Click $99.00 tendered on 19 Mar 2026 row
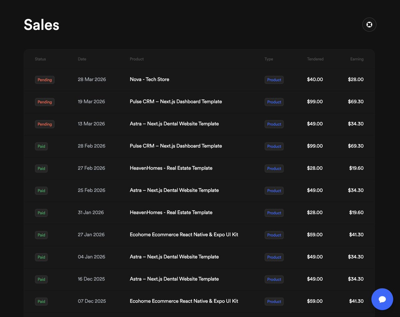400x317 pixels. 315,102
